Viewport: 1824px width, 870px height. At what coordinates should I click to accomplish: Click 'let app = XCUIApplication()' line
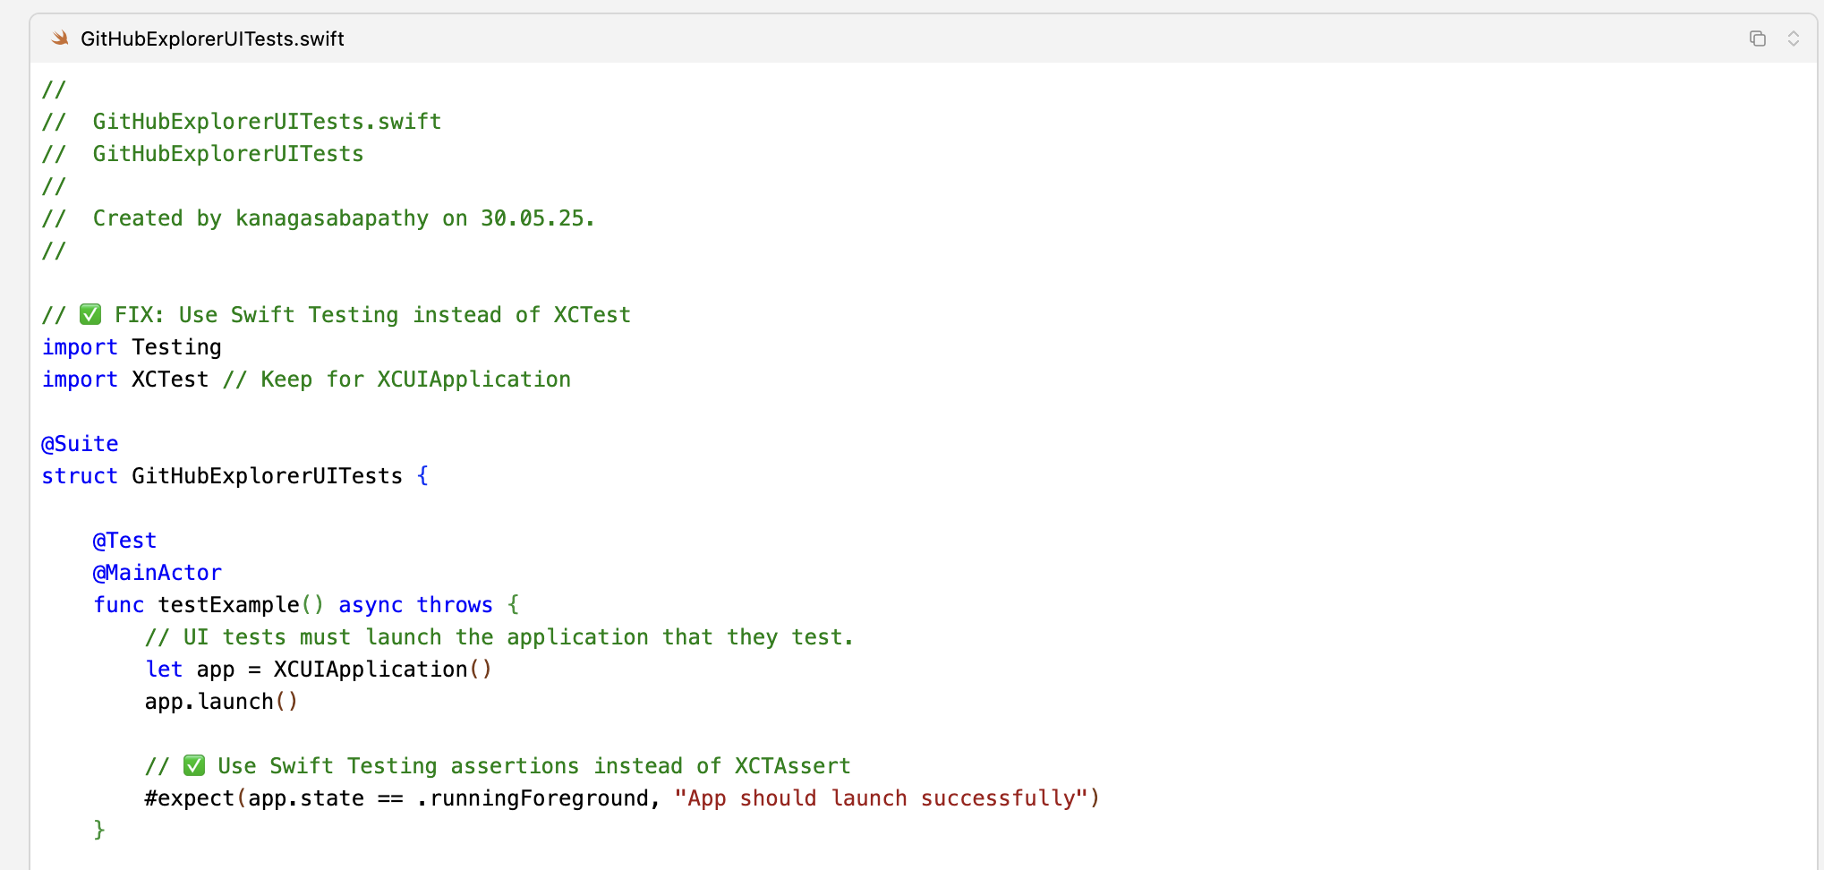click(319, 670)
